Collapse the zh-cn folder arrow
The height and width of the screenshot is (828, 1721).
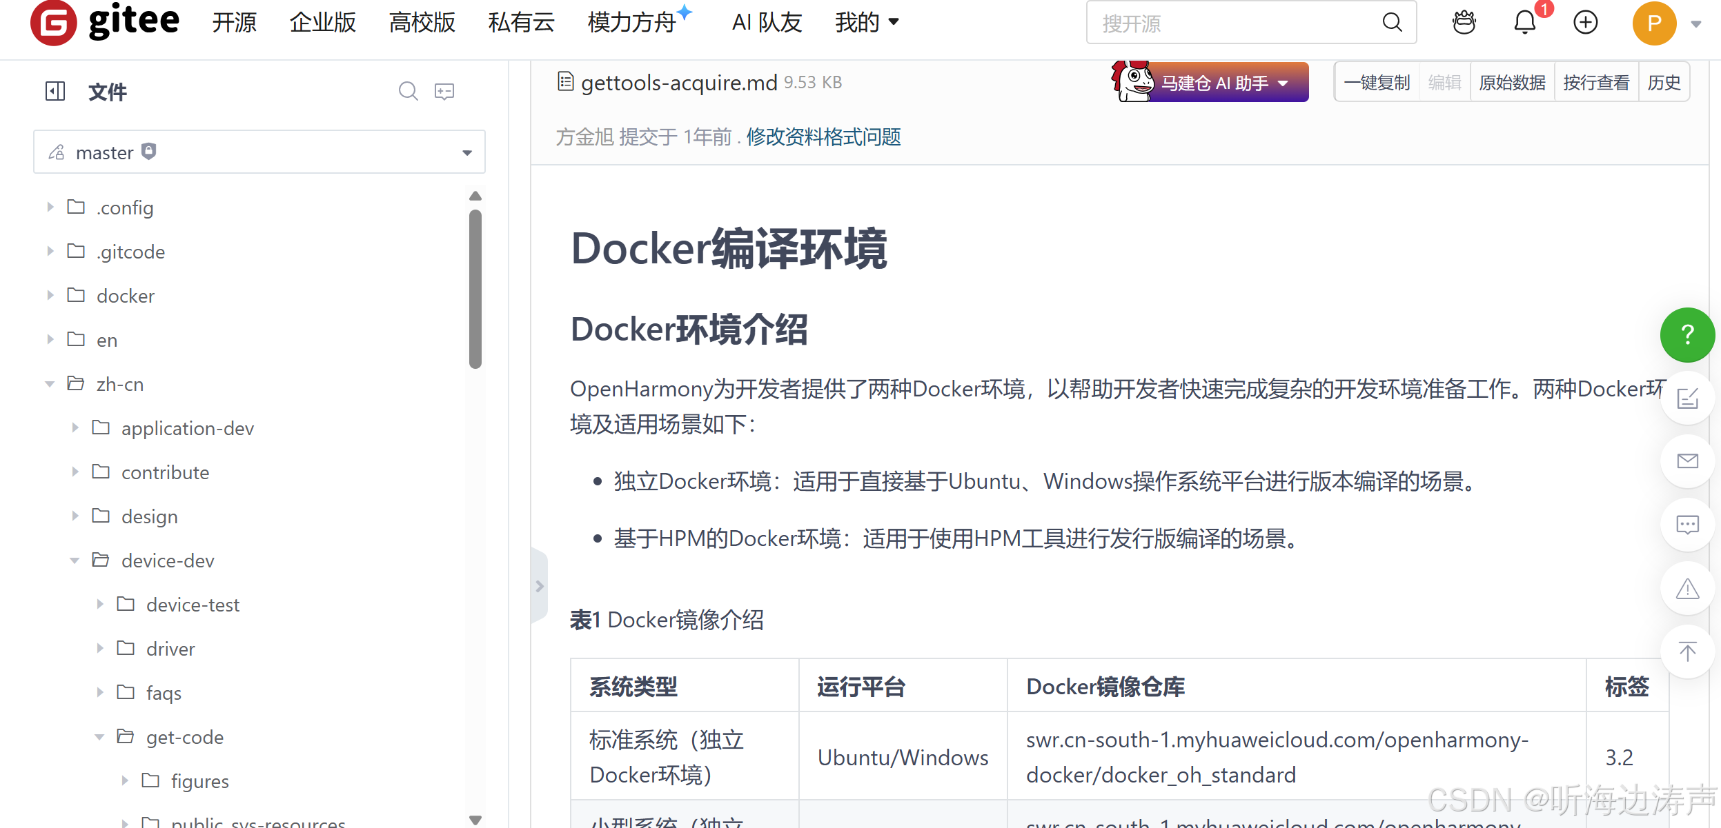point(50,384)
